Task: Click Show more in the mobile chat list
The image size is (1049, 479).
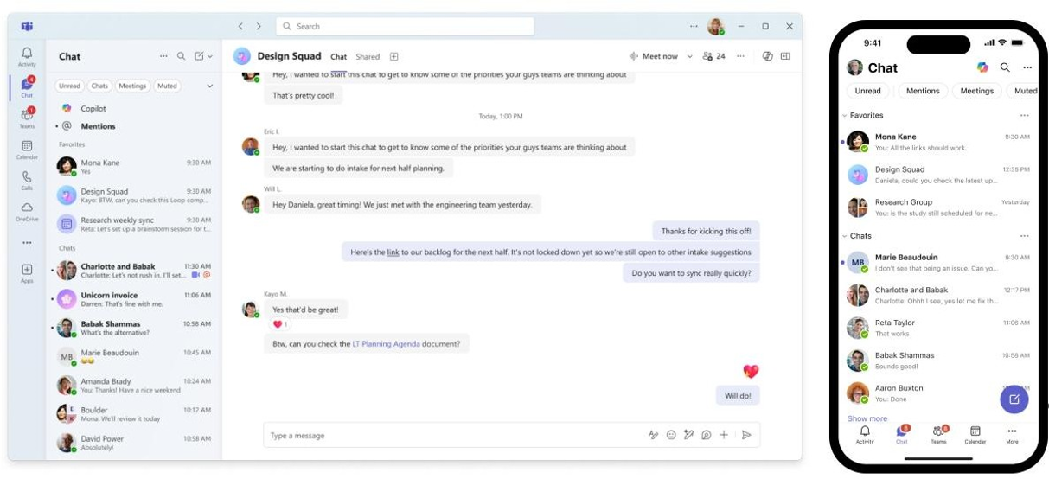Action: click(867, 418)
